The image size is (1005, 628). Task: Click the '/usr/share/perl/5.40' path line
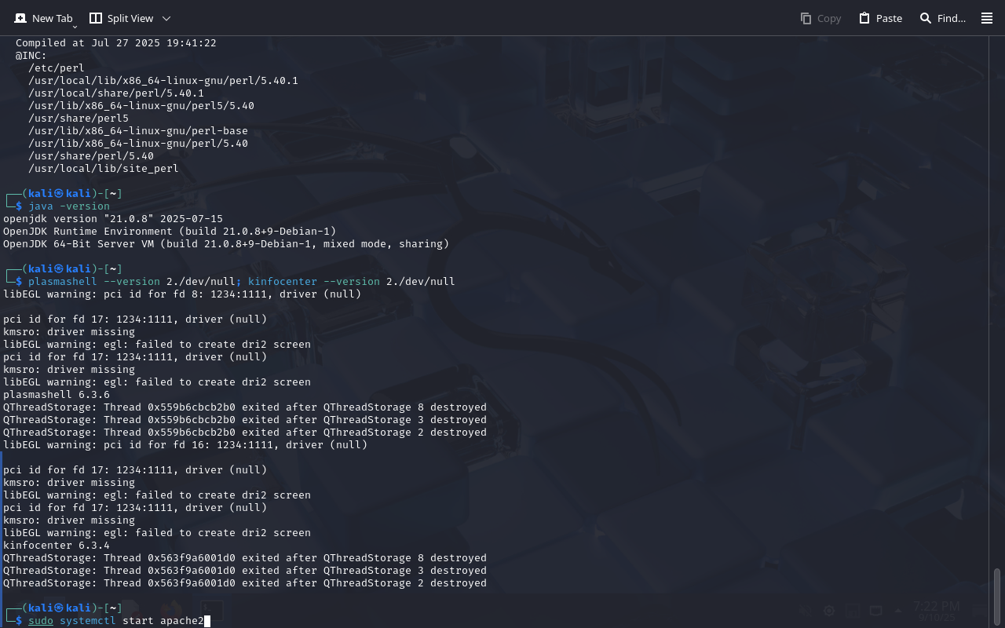click(x=91, y=156)
